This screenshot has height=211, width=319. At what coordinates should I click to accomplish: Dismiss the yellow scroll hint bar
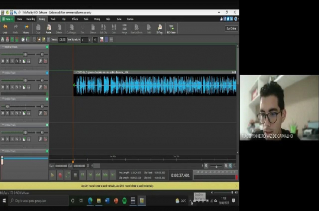click(x=236, y=186)
